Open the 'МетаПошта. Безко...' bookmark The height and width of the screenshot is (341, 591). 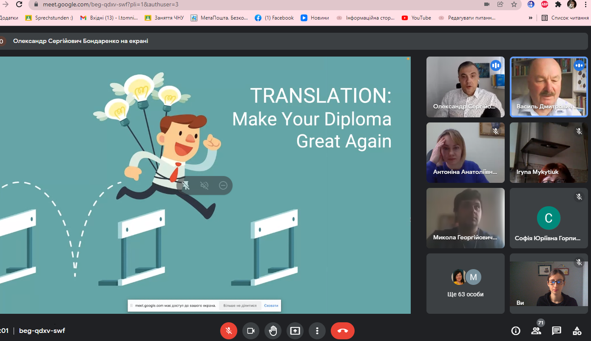[x=219, y=18]
